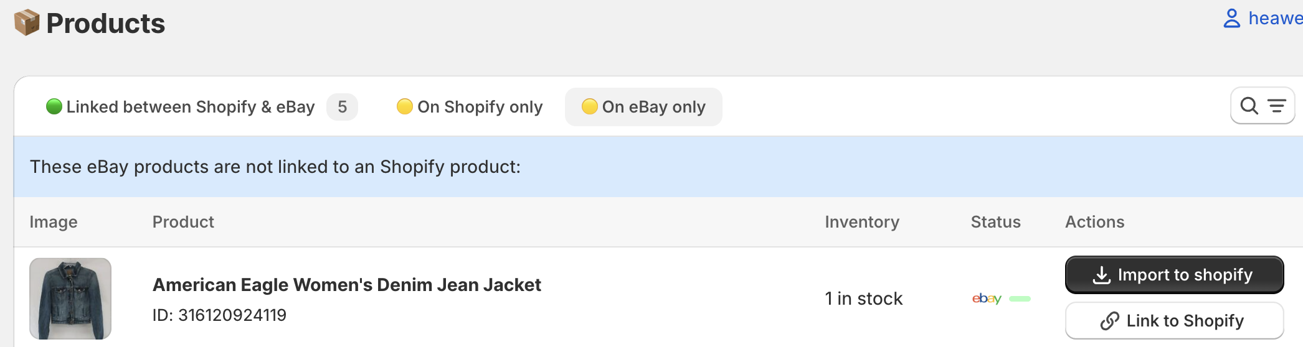Click the green status pill next to eBay logo

pyautogui.click(x=1020, y=299)
